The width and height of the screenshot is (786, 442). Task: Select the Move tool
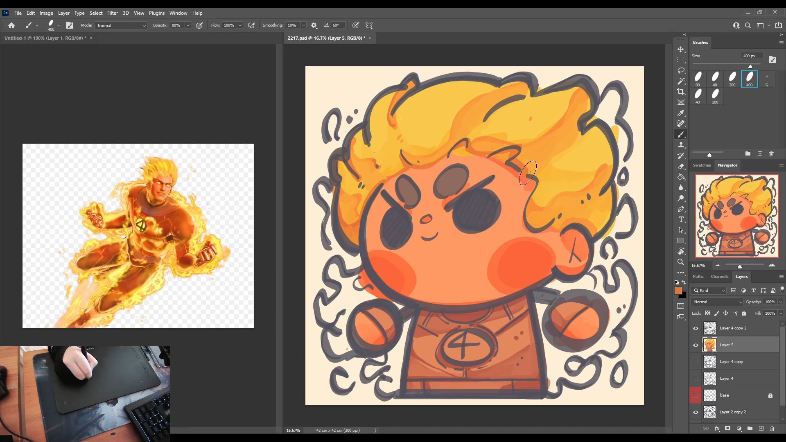(681, 49)
